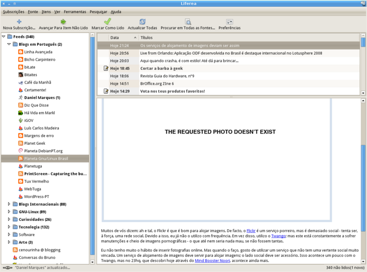Image resolution: width=367 pixels, height=272 pixels.
Task: Open the Ferramentas menu
Action: [75, 12]
